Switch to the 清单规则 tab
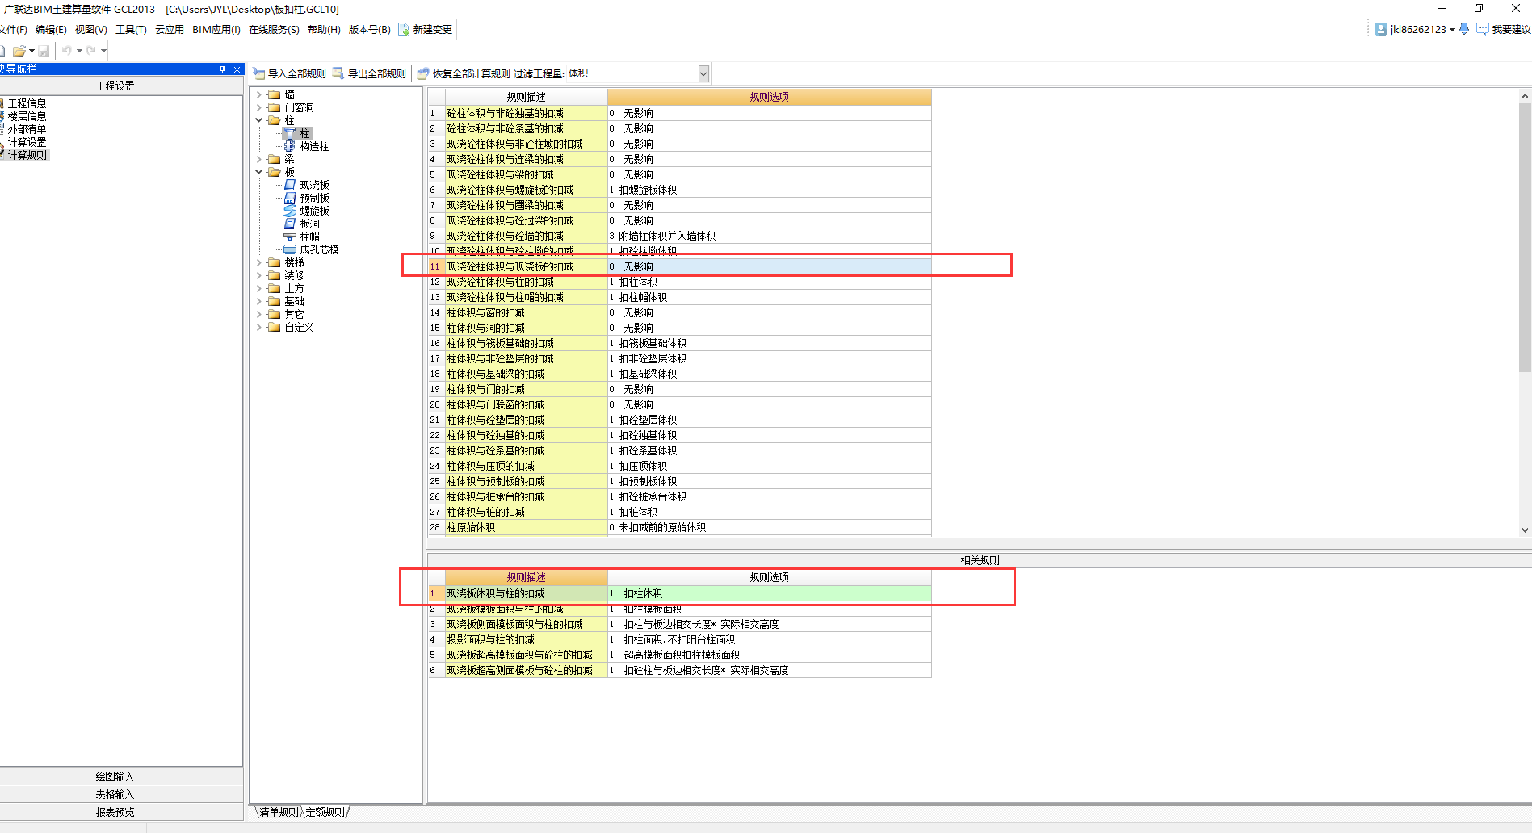Viewport: 1532px width, 833px height. pos(279,812)
